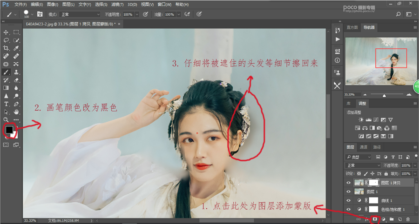This screenshot has height=224, width=419.
Task: Open the 文件(F) menu
Action: click(20, 5)
